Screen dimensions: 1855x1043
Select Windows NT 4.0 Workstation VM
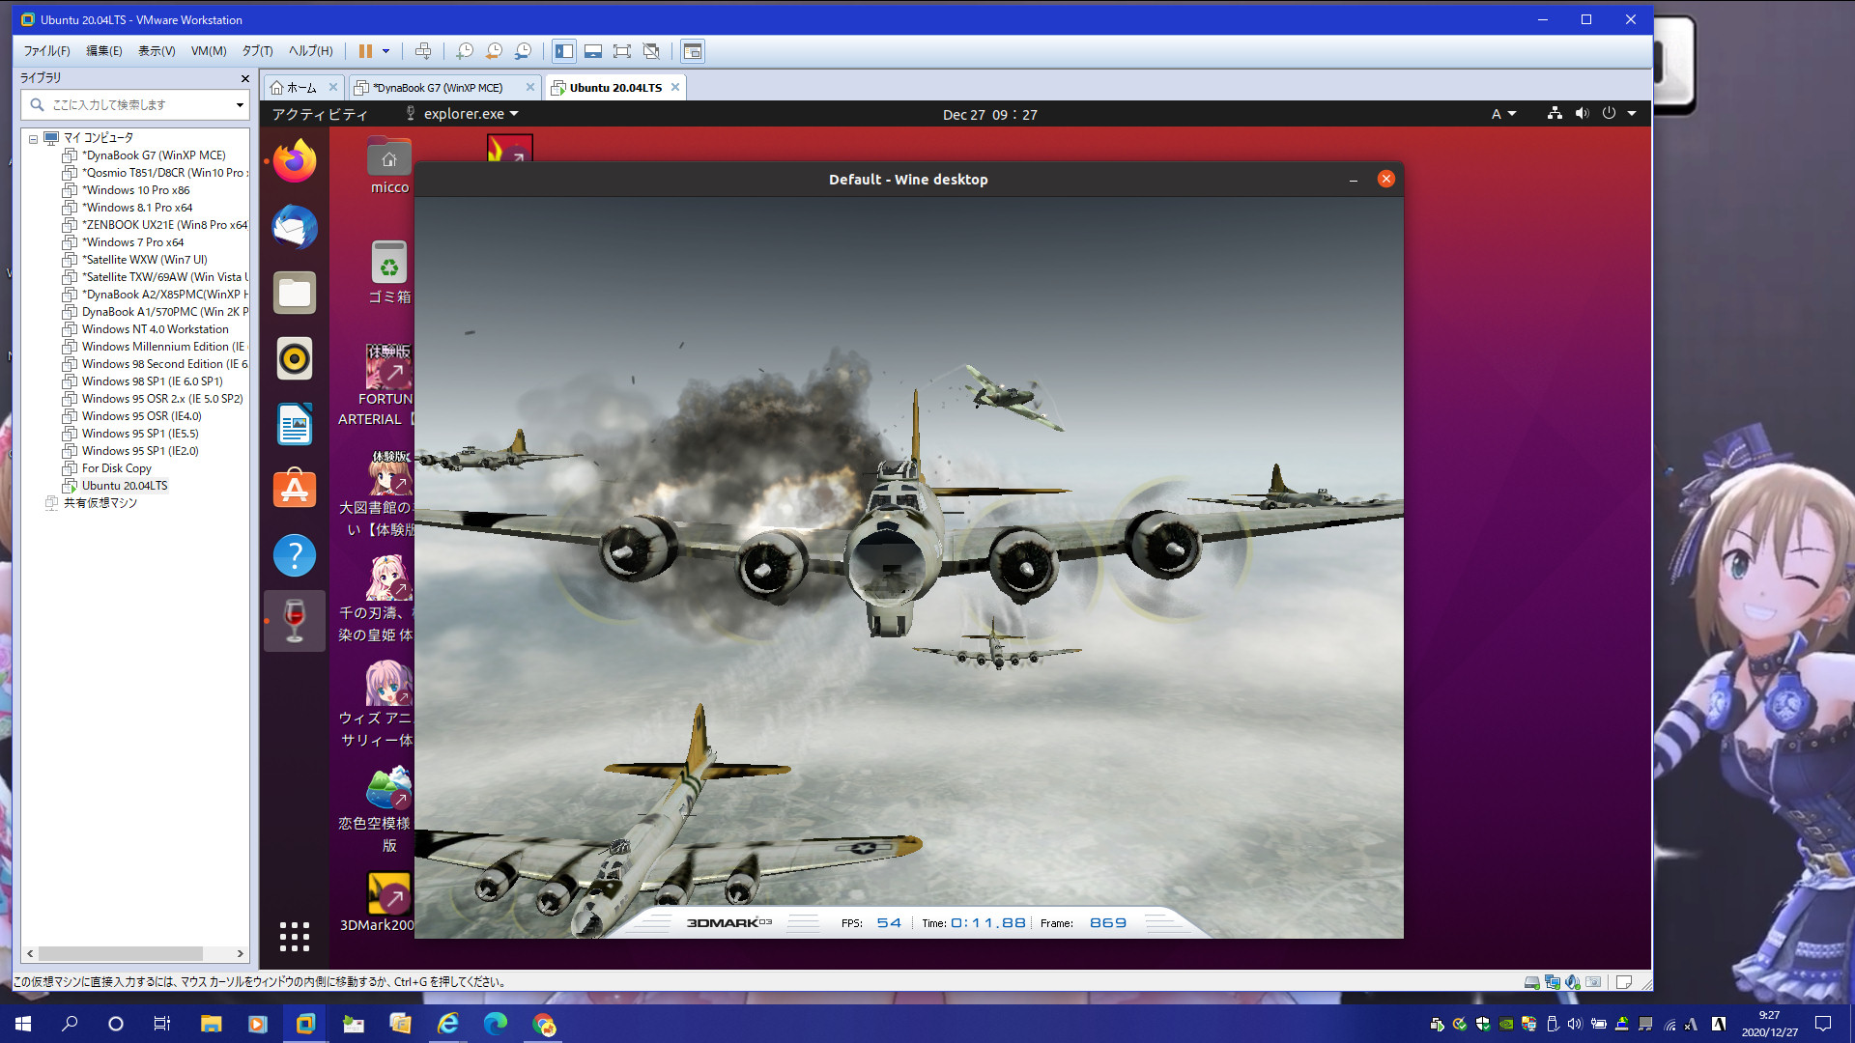click(155, 329)
